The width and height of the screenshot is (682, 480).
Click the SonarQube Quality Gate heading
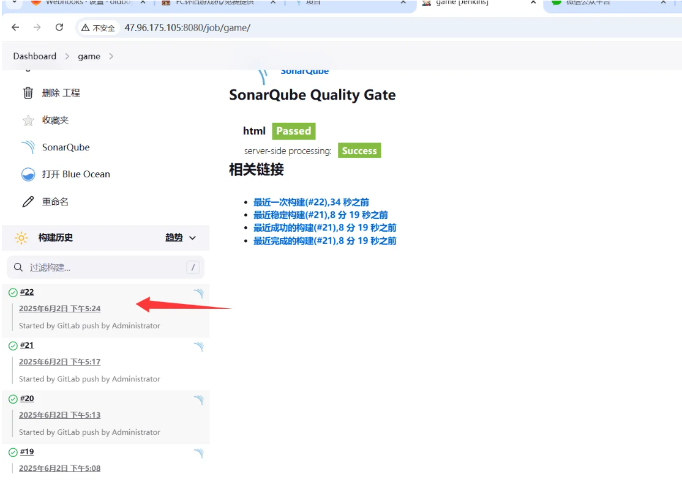312,95
